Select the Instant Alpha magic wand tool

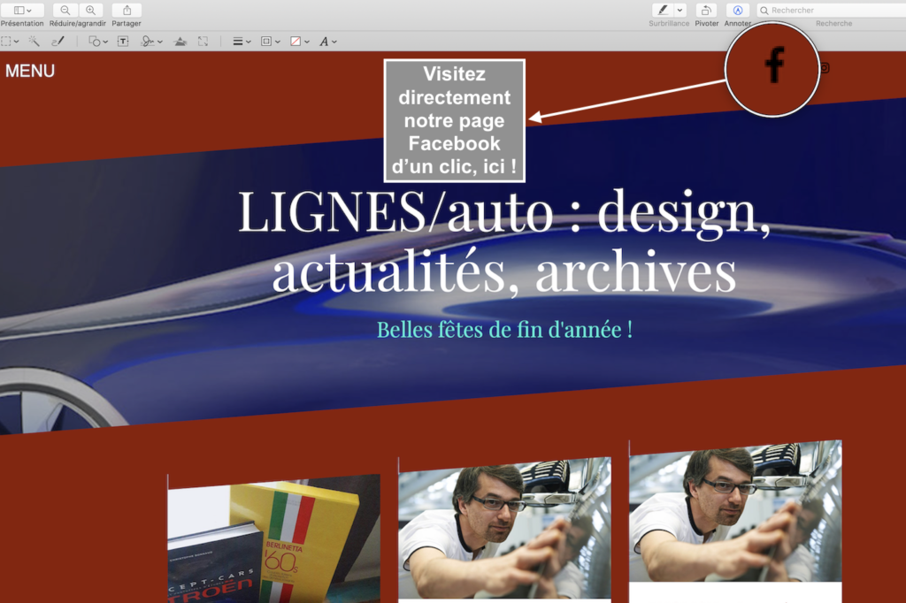34,42
